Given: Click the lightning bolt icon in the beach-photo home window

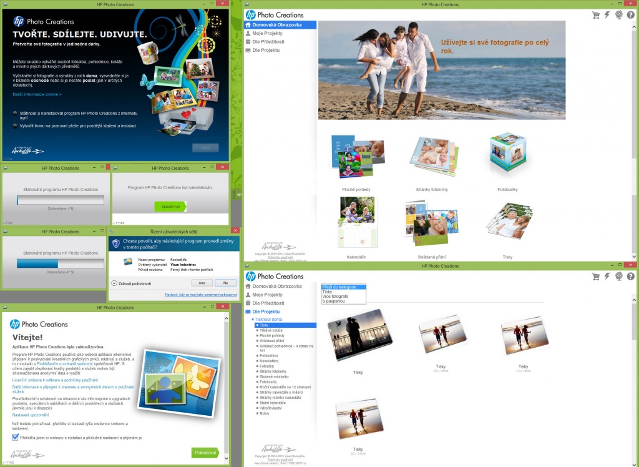Looking at the screenshot, I should [607, 15].
